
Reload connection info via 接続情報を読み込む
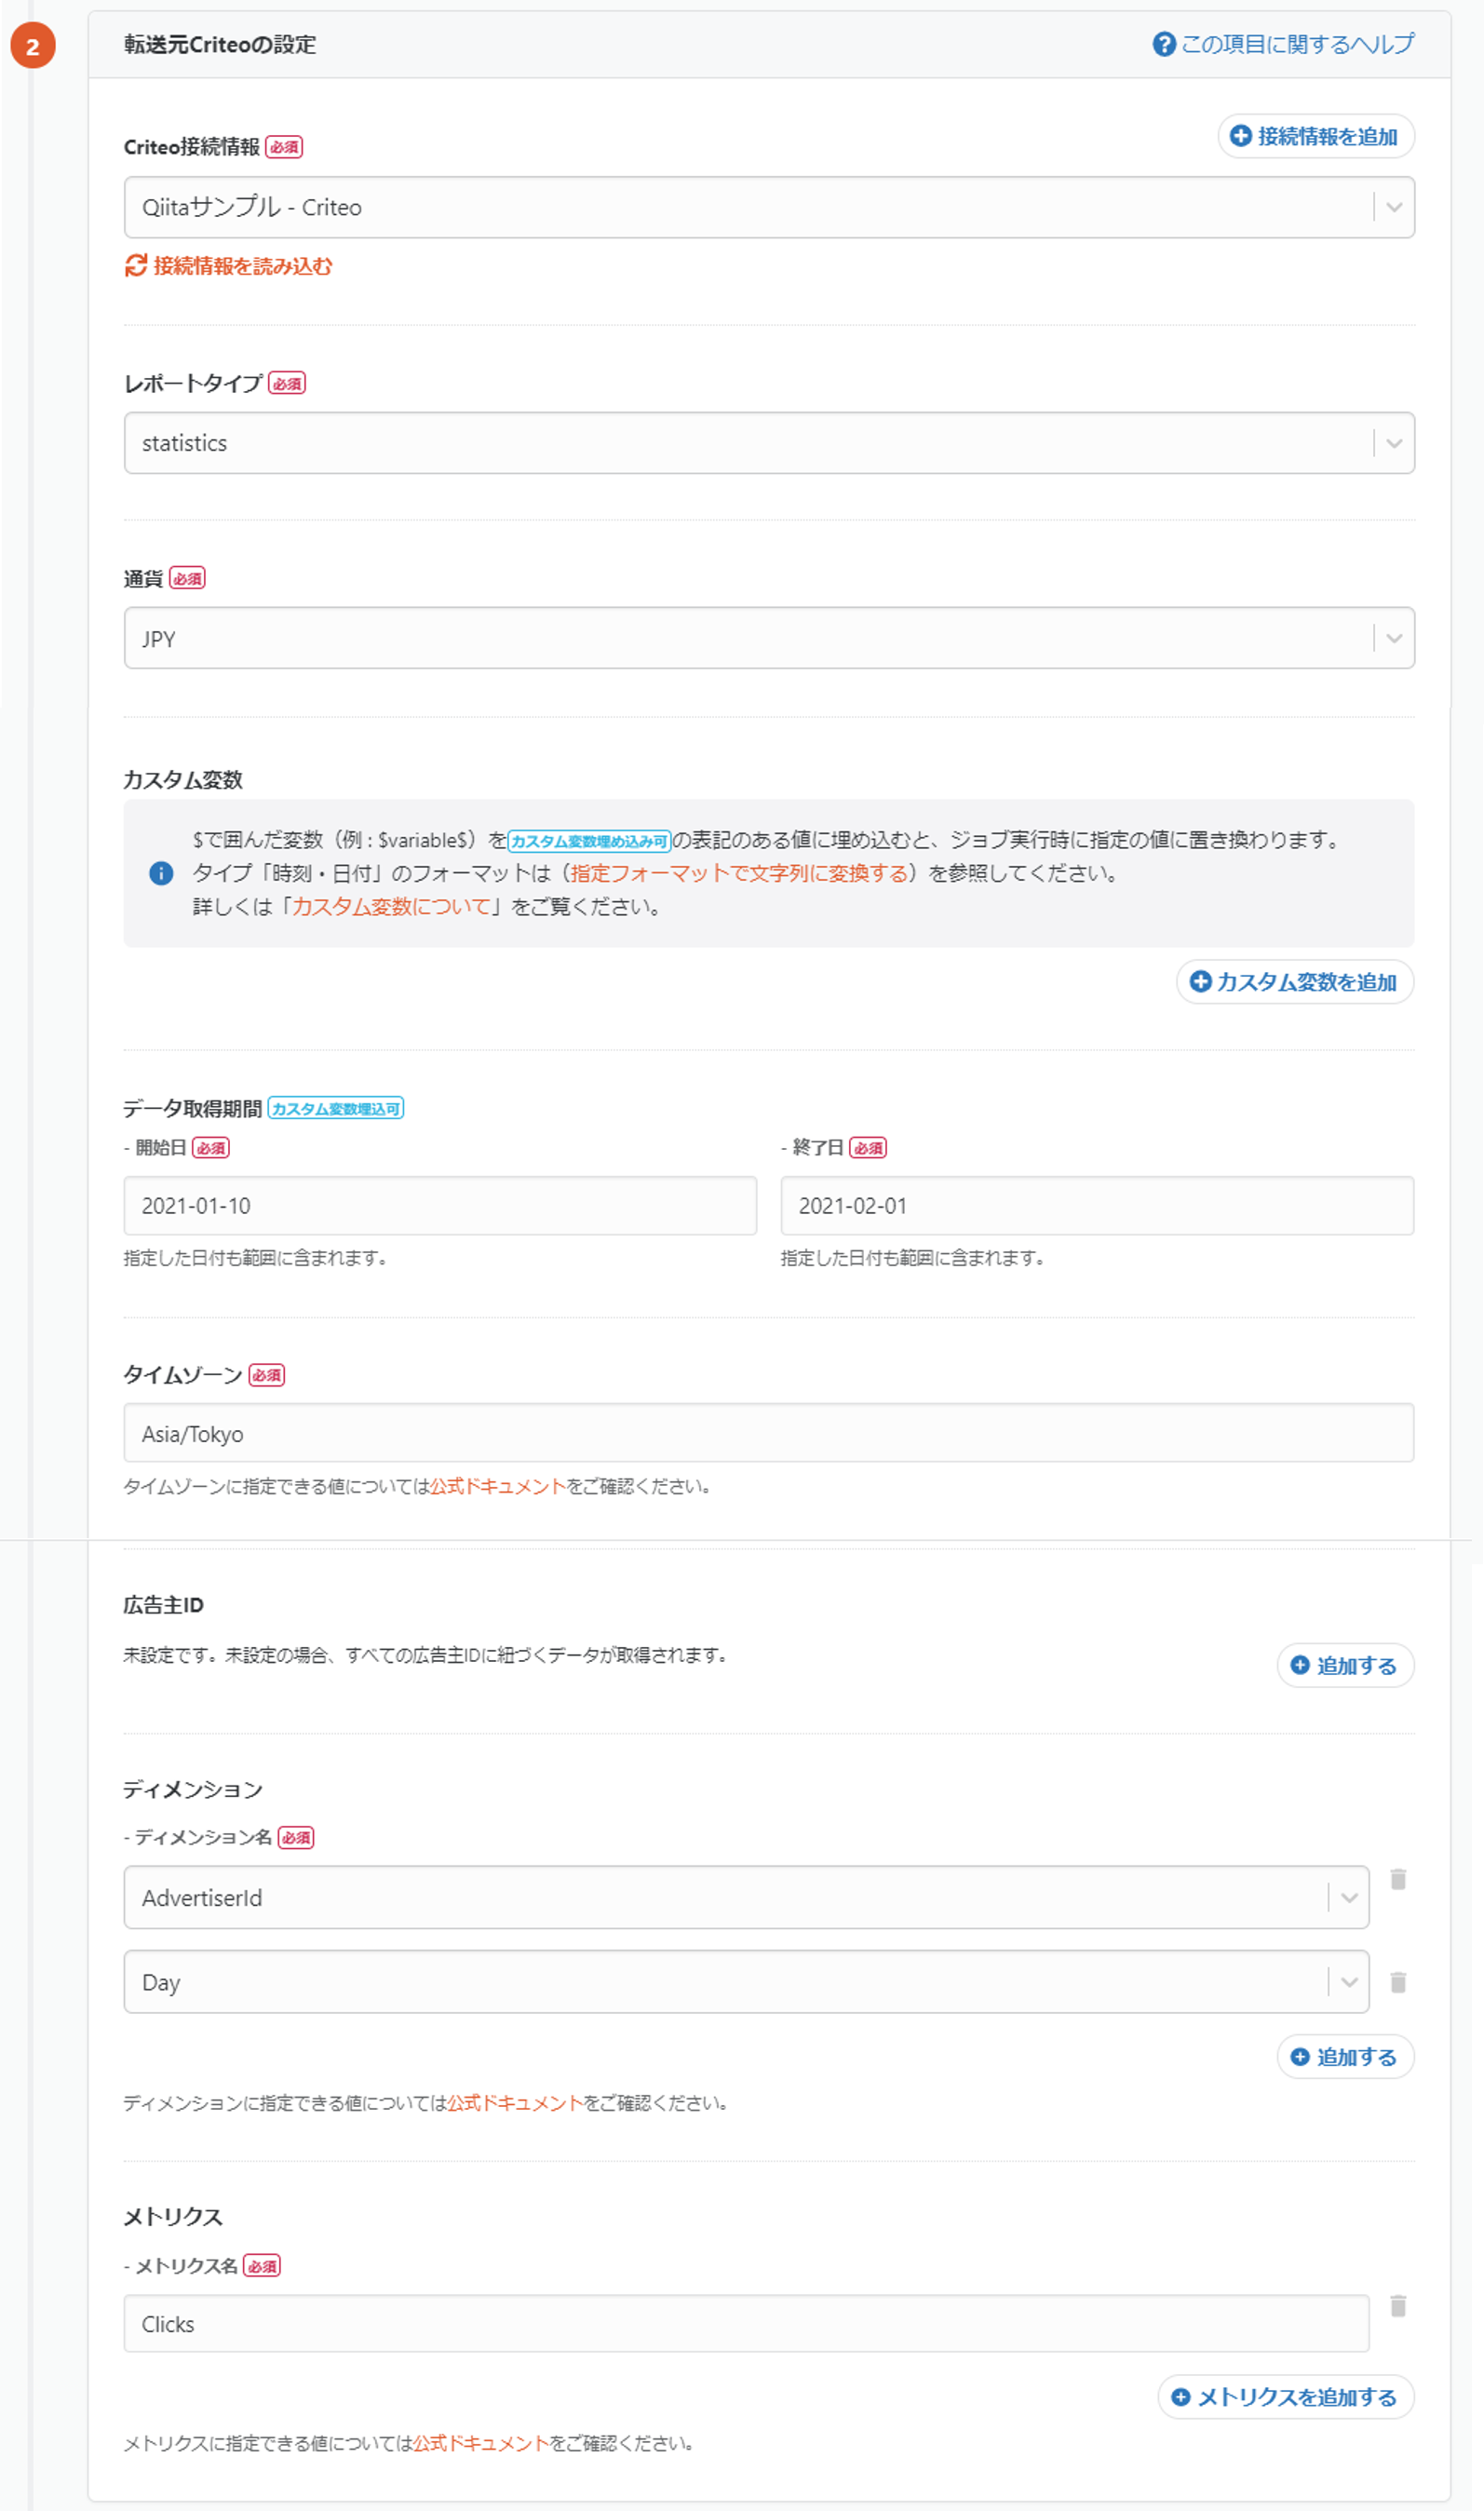tap(228, 265)
